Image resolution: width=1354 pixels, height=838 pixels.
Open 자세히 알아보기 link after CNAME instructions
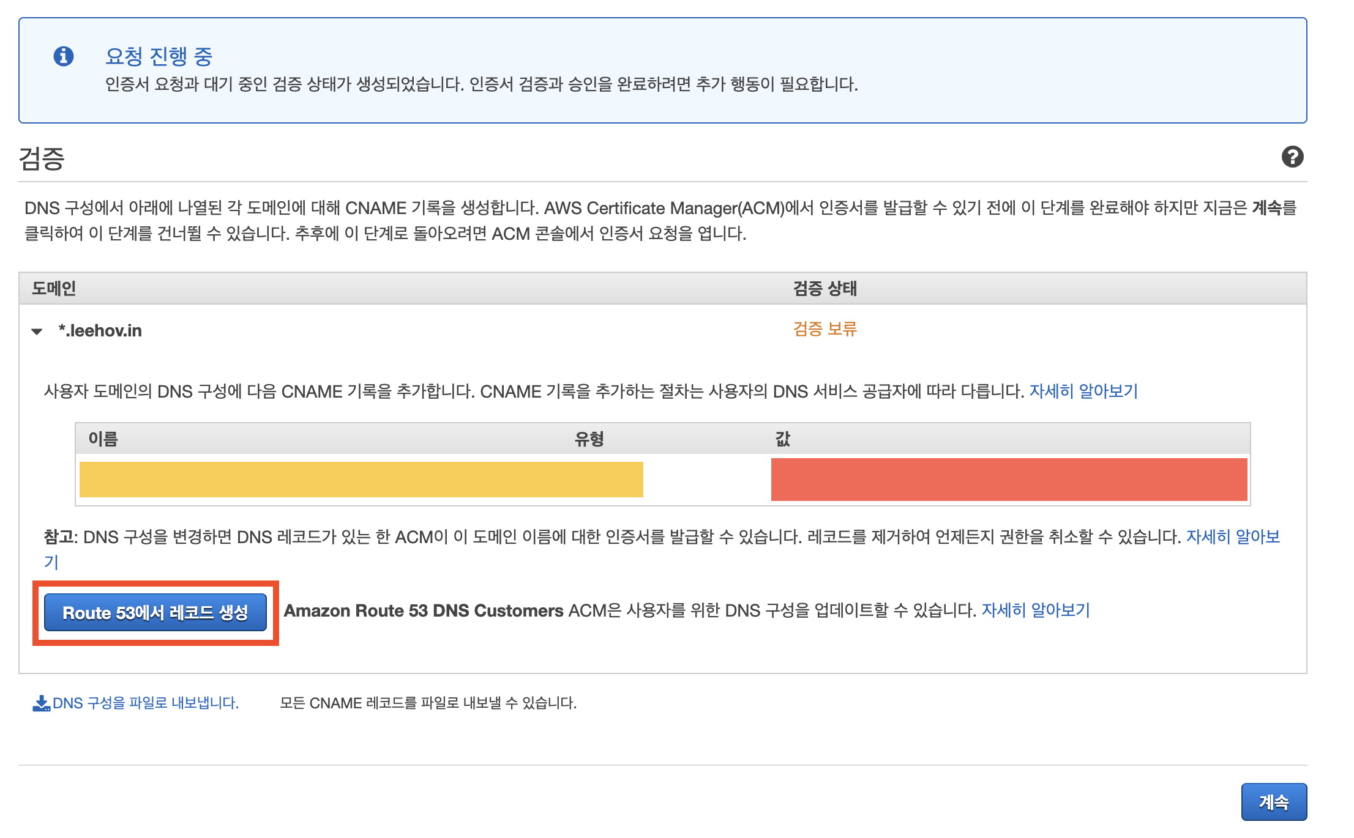click(1083, 391)
